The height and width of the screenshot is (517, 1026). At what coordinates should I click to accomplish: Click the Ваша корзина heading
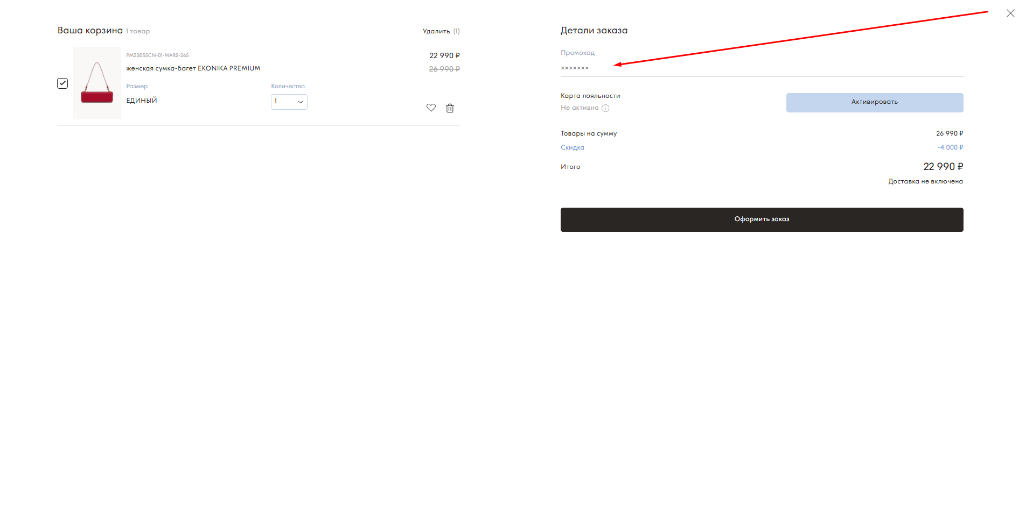90,31
